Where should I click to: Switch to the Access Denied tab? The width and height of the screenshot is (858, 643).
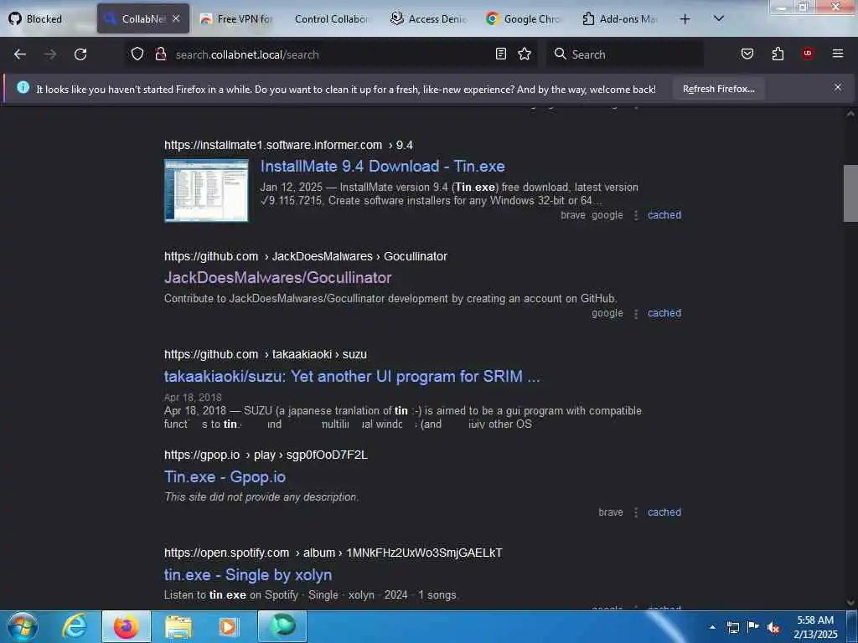pos(429,19)
